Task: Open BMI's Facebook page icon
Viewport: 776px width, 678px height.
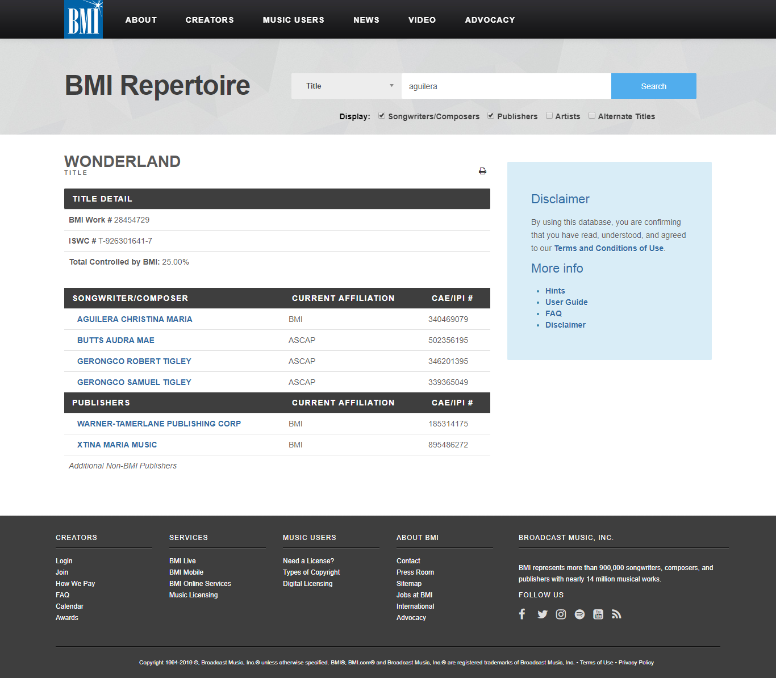Action: (522, 614)
